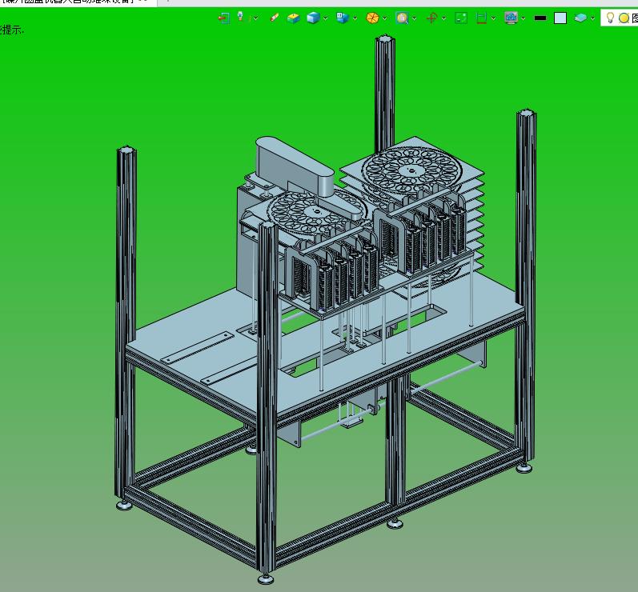Screen dimensions: 638x592
Task: Click the monitor display-settings icon
Action: tap(511, 18)
